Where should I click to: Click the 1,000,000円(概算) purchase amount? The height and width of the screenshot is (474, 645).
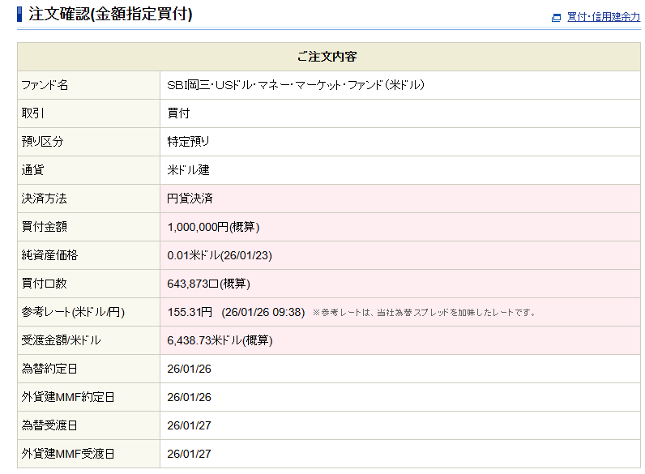(x=213, y=227)
